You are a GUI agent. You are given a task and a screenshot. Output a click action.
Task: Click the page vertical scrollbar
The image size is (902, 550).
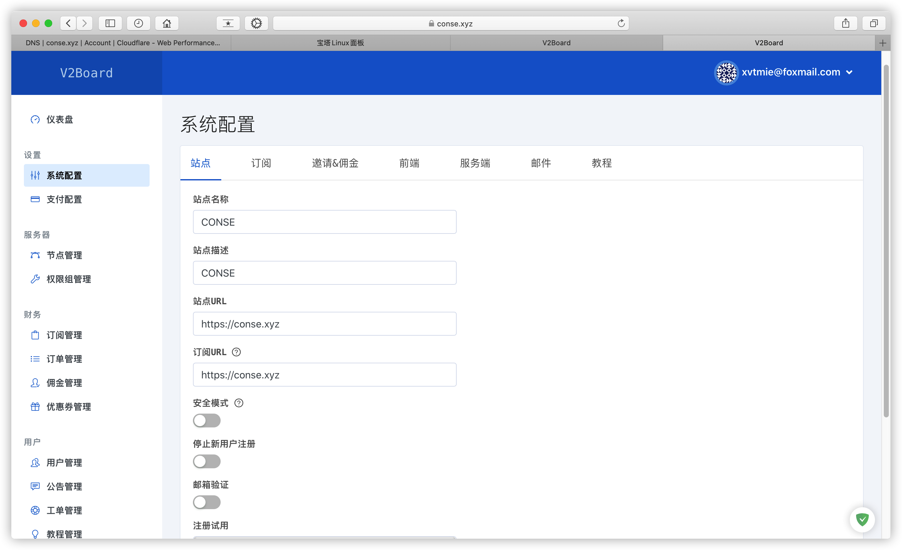click(x=886, y=240)
